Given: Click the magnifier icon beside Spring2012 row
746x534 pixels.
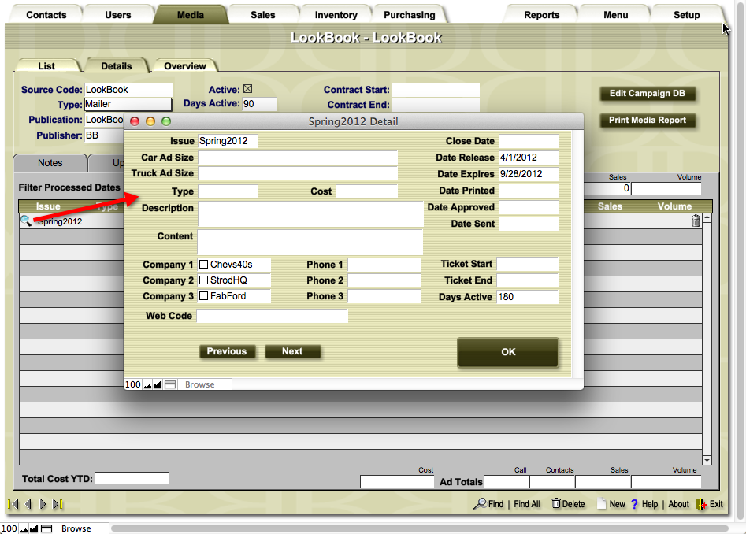Looking at the screenshot, I should pos(26,221).
